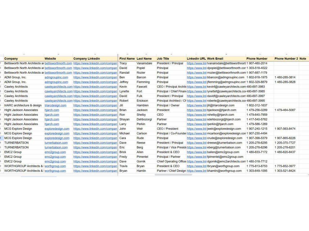
Task: Select the First Name header cell
Action: click(127, 59)
